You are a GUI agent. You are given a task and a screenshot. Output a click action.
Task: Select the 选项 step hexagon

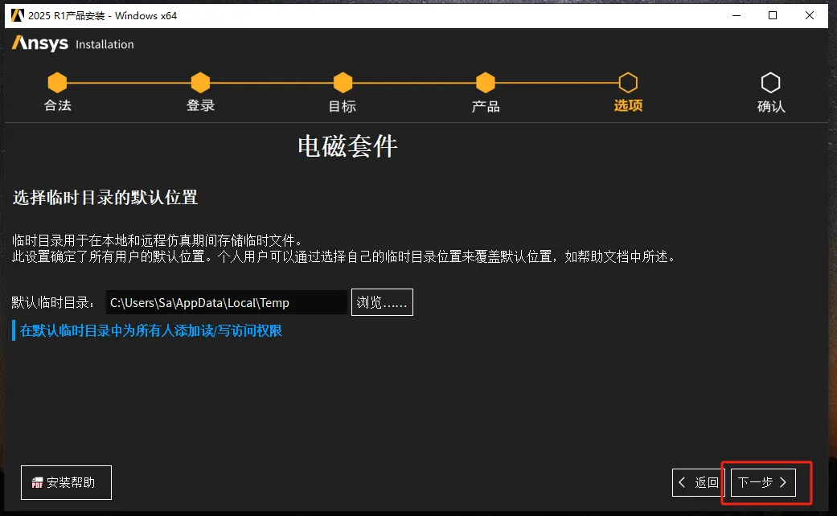(628, 82)
